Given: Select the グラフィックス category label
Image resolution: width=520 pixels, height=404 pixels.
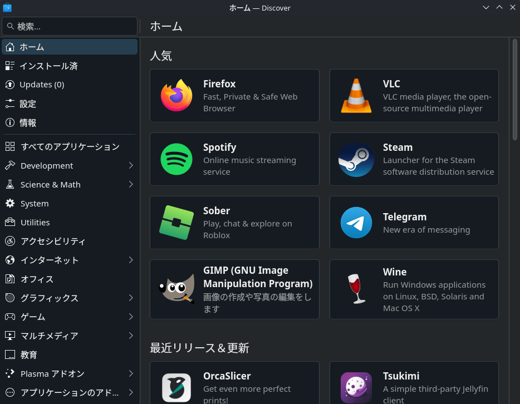Looking at the screenshot, I should pyautogui.click(x=50, y=298).
